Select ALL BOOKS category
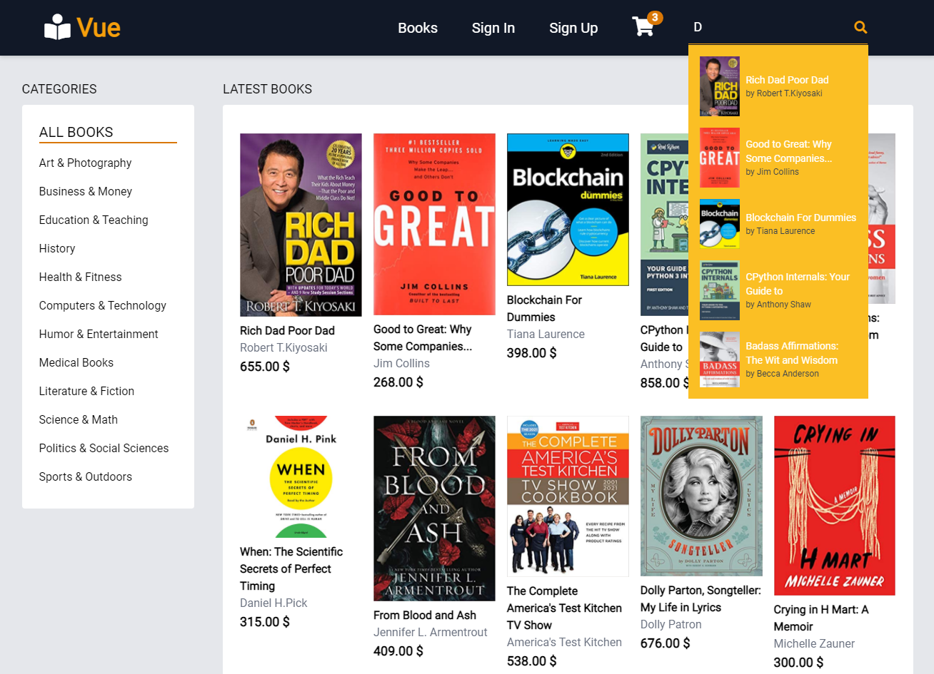This screenshot has width=934, height=674. [x=76, y=132]
